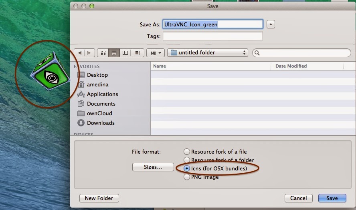The width and height of the screenshot is (356, 210).
Task: Select amedina home folder in sidebar
Action: (x=98, y=84)
